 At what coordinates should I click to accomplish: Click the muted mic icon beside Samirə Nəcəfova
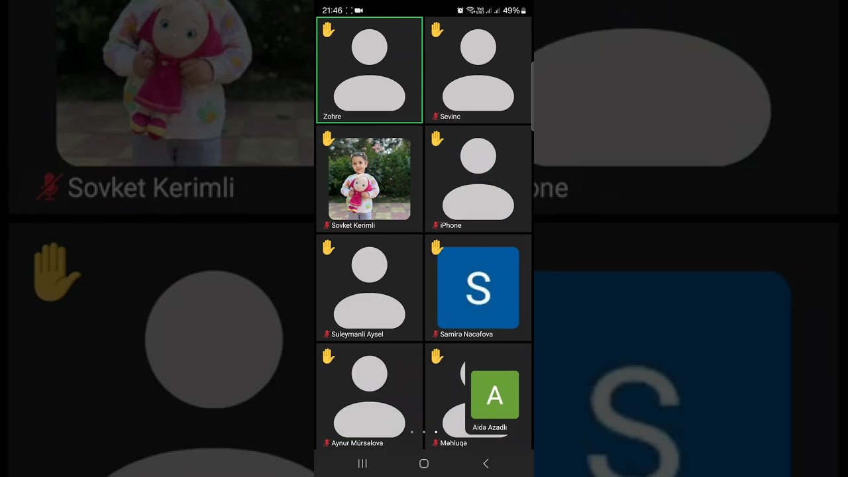click(x=435, y=334)
